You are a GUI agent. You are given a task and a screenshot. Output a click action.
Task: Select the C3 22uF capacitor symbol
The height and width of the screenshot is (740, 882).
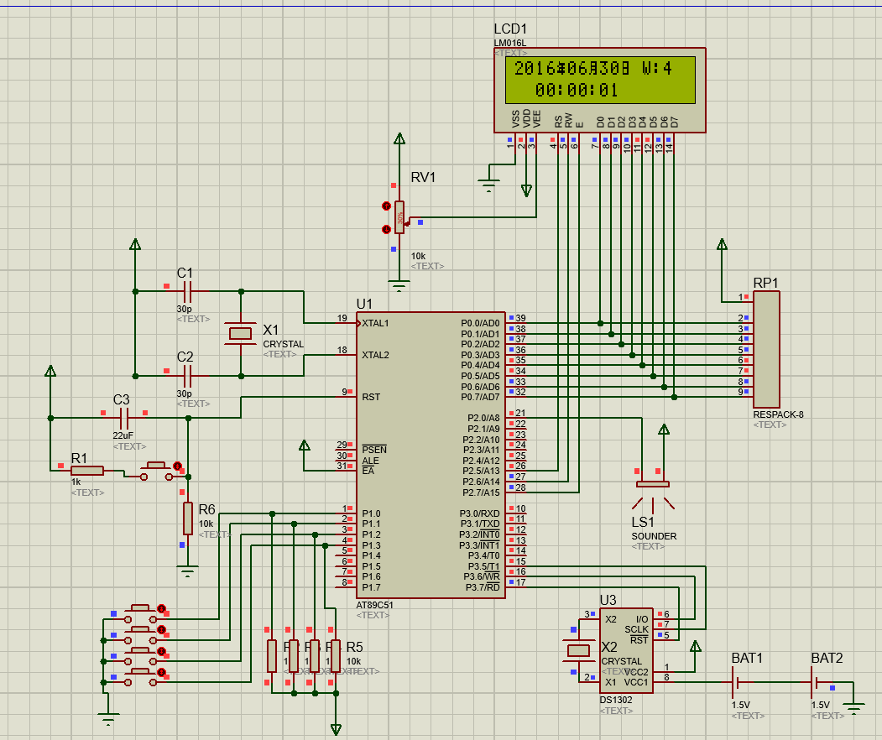(x=124, y=418)
